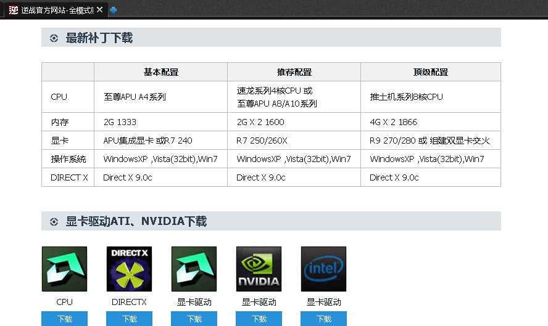Screen dimensions: 548x326
Task: Close the 逆战官方网站 browser tab
Action: 99,10
